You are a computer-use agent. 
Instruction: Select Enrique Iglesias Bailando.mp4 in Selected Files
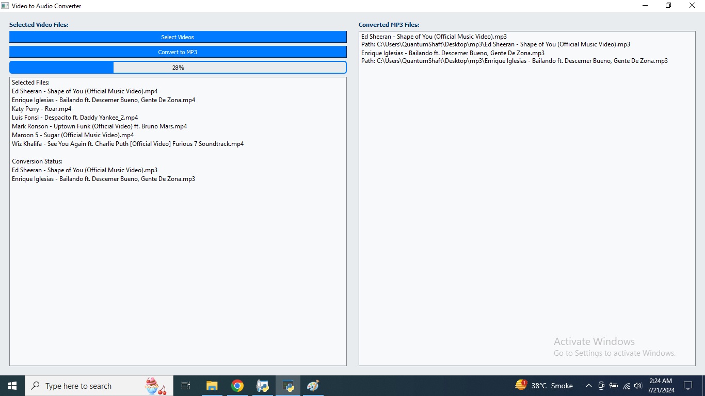[104, 100]
